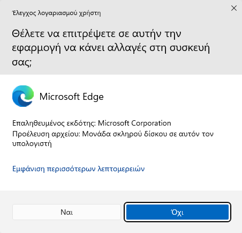Click the Επαληθευμένος εκδότης label
Image resolution: width=242 pixels, height=233 pixels.
click(54, 123)
